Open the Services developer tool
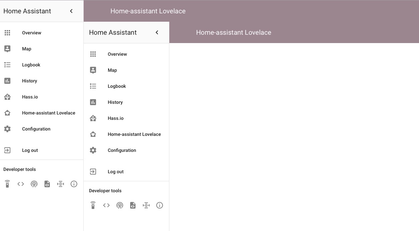The image size is (419, 231). pyautogui.click(x=93, y=205)
